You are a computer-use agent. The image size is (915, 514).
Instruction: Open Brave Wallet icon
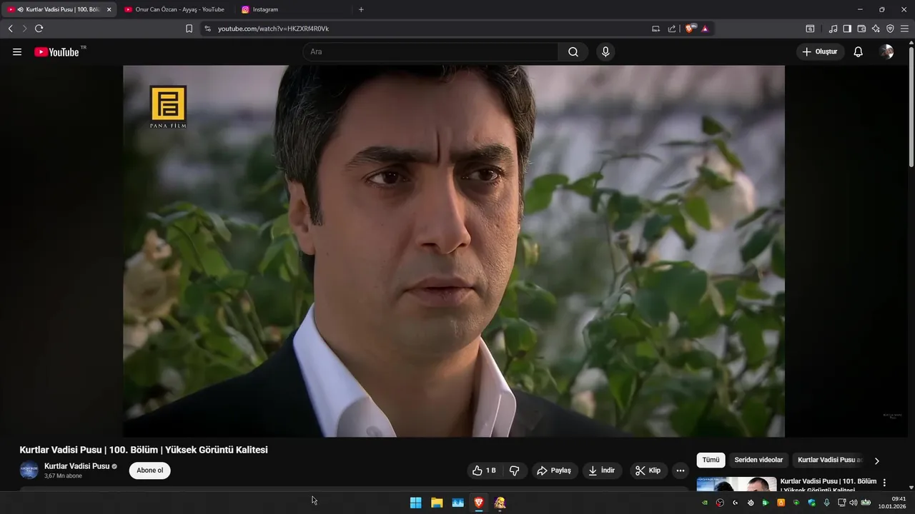861,29
